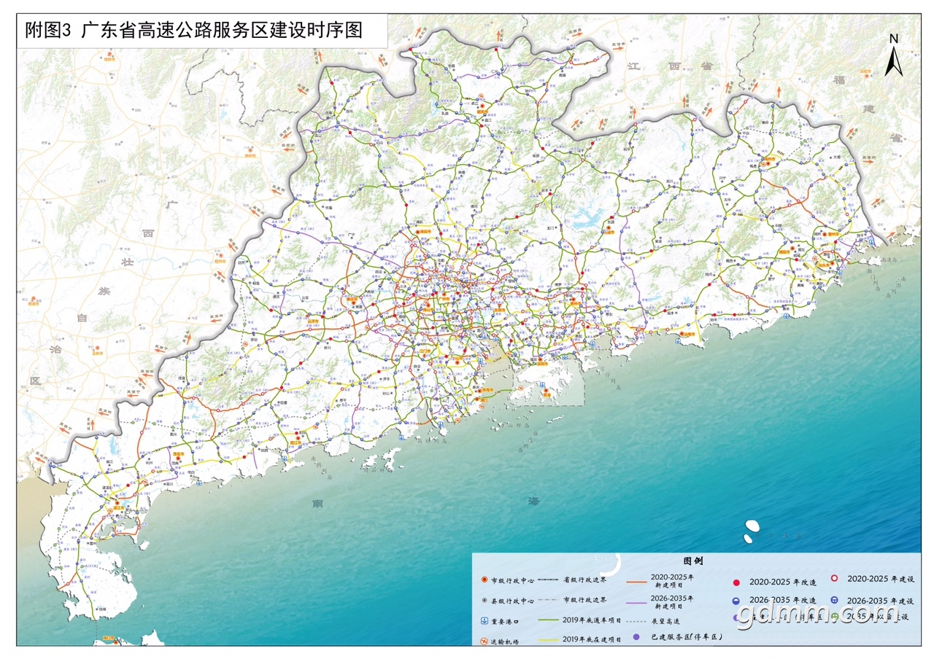This screenshot has height=659, width=934.
Task: Click the map title 广东省高速公路服务区建设时序图
Action: (221, 31)
